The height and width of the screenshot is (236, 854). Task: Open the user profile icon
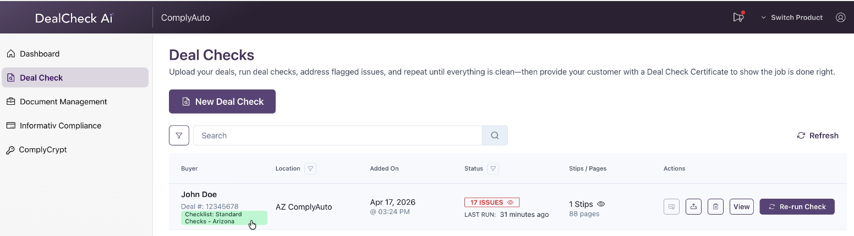click(840, 18)
